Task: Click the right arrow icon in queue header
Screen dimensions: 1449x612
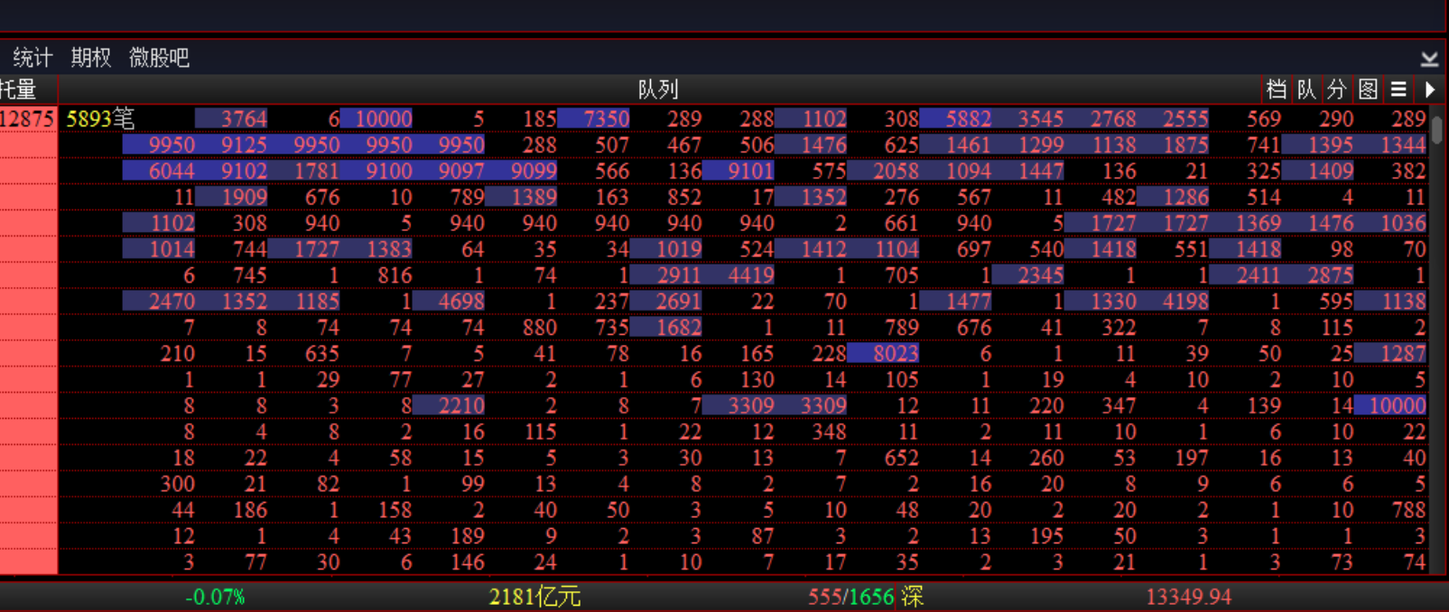Action: 1430,88
